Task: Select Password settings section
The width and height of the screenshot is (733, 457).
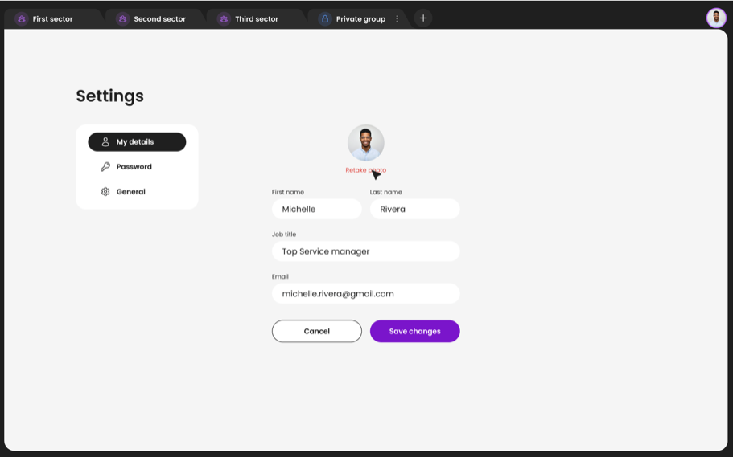Action: [134, 167]
